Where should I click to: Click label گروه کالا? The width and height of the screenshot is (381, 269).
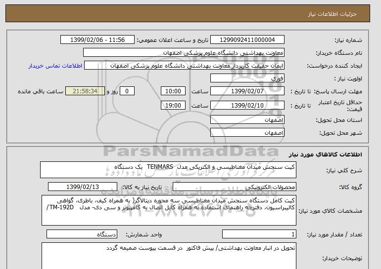coord(351,187)
